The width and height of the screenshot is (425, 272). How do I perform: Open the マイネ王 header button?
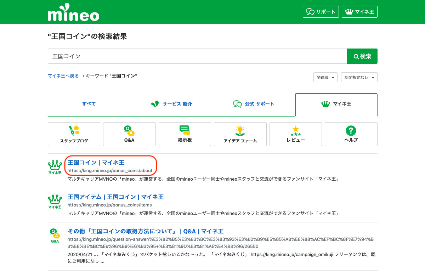tap(359, 12)
